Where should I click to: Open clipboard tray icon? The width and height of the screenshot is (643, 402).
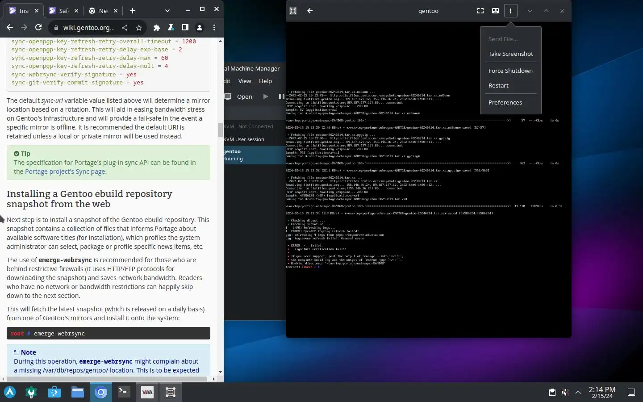[x=552, y=392]
